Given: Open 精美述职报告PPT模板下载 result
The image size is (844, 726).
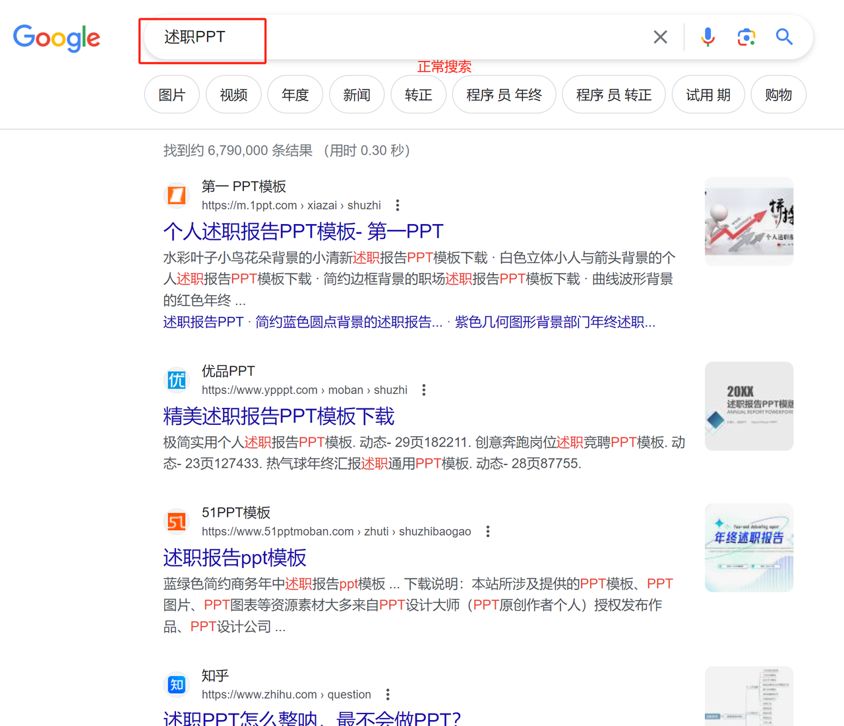Looking at the screenshot, I should coord(279,416).
